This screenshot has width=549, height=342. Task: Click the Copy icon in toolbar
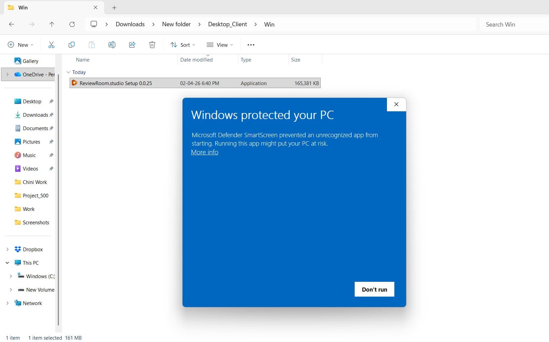(x=71, y=45)
